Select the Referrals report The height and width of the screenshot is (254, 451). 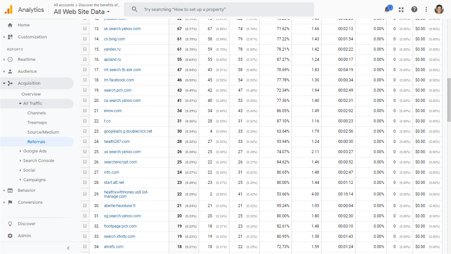pos(36,142)
